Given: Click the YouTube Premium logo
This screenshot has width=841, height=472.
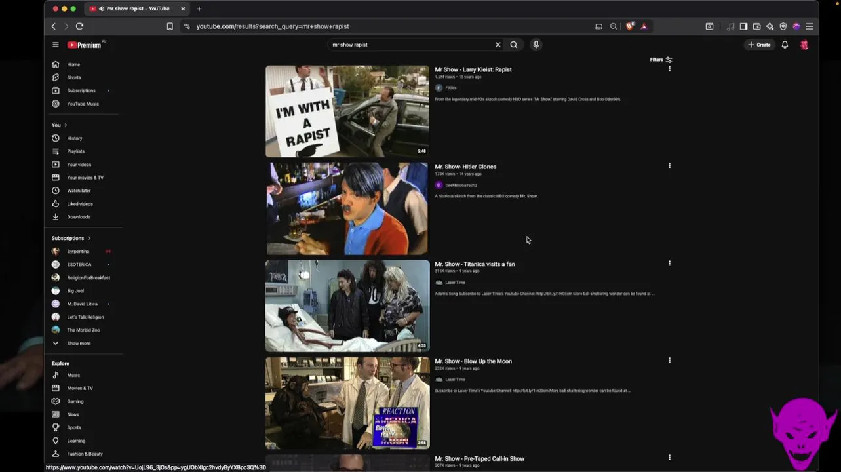Looking at the screenshot, I should (x=85, y=45).
